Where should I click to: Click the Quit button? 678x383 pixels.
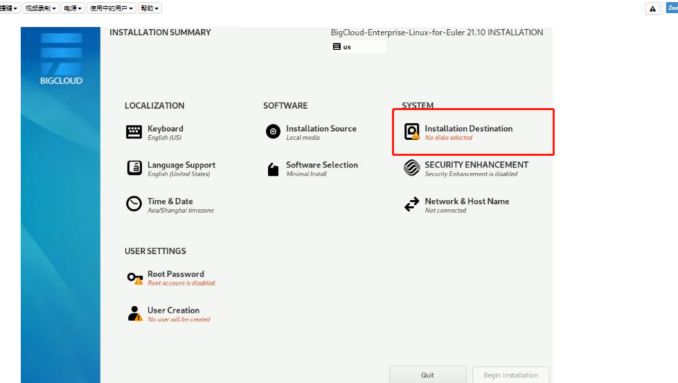coord(428,375)
